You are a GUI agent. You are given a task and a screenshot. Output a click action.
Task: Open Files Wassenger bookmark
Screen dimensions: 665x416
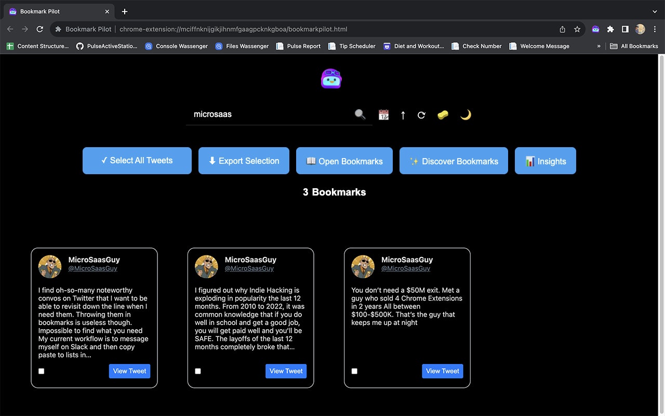click(242, 46)
